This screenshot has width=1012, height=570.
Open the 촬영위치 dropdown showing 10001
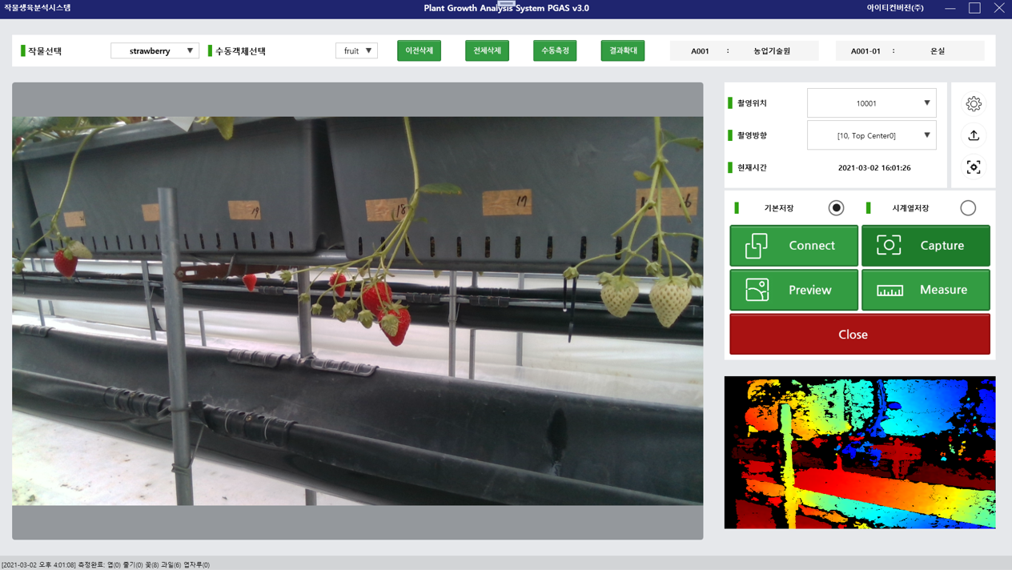pos(871,103)
